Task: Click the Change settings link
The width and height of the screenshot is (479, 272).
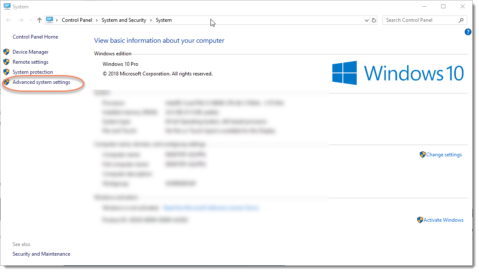Action: point(444,154)
